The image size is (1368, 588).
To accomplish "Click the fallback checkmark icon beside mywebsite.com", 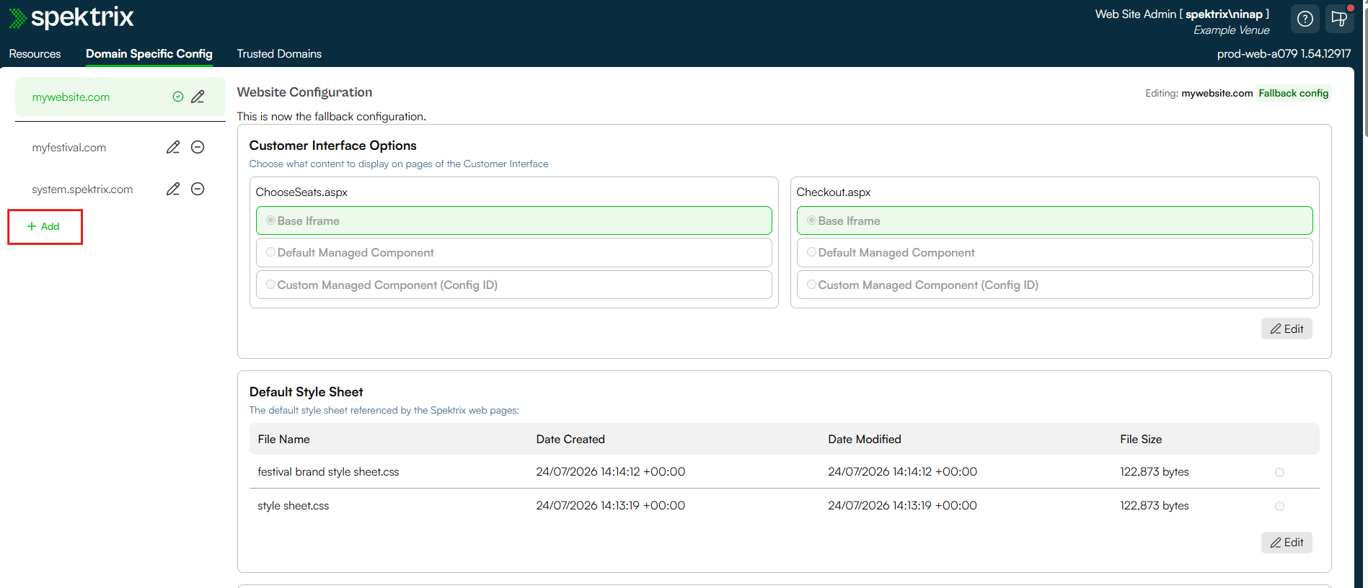I will tap(178, 97).
